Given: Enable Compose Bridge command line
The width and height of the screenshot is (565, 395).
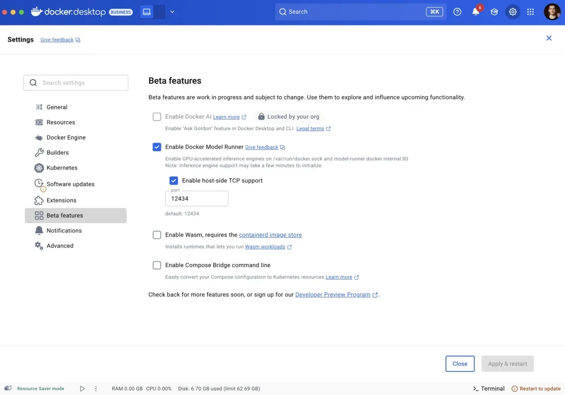Looking at the screenshot, I should [157, 265].
